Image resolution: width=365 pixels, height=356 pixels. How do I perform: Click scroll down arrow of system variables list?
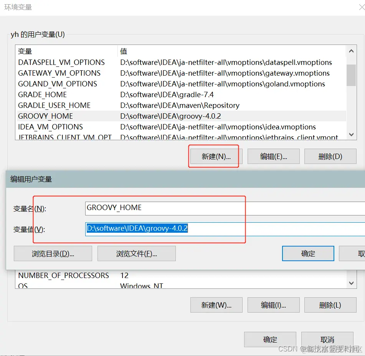point(351,283)
